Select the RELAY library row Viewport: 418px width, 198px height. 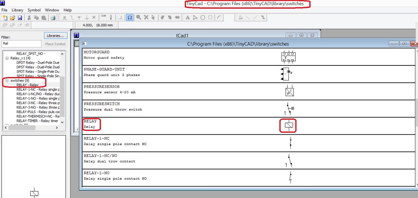tap(249, 126)
